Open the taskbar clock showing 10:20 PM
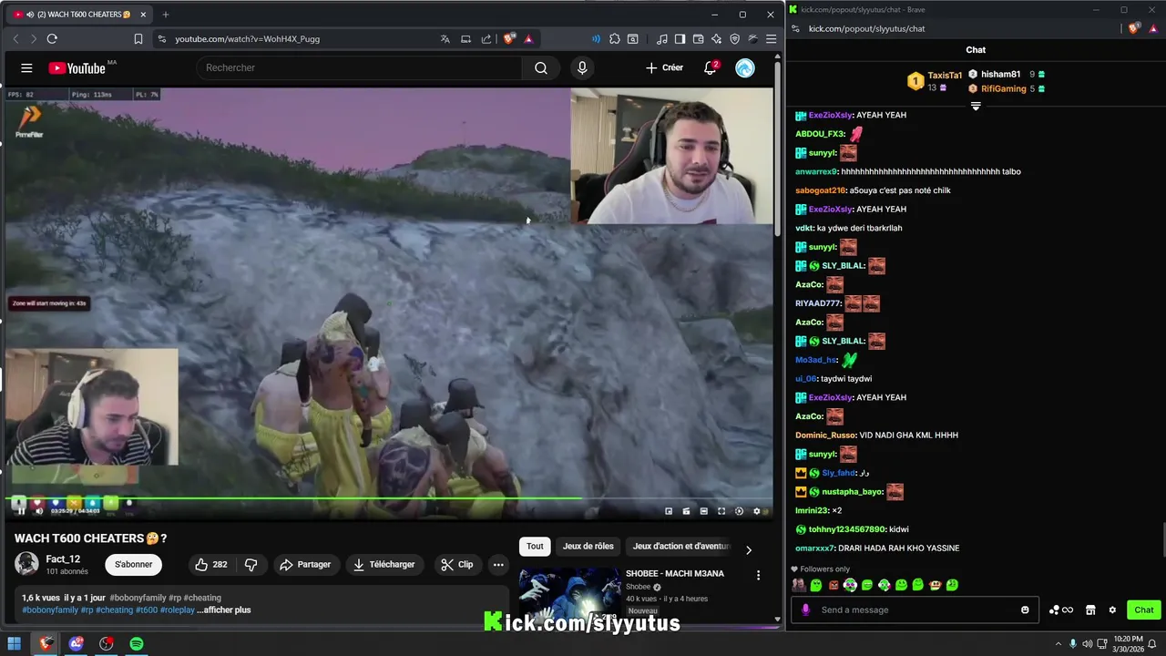Image resolution: width=1166 pixels, height=656 pixels. point(1130,643)
